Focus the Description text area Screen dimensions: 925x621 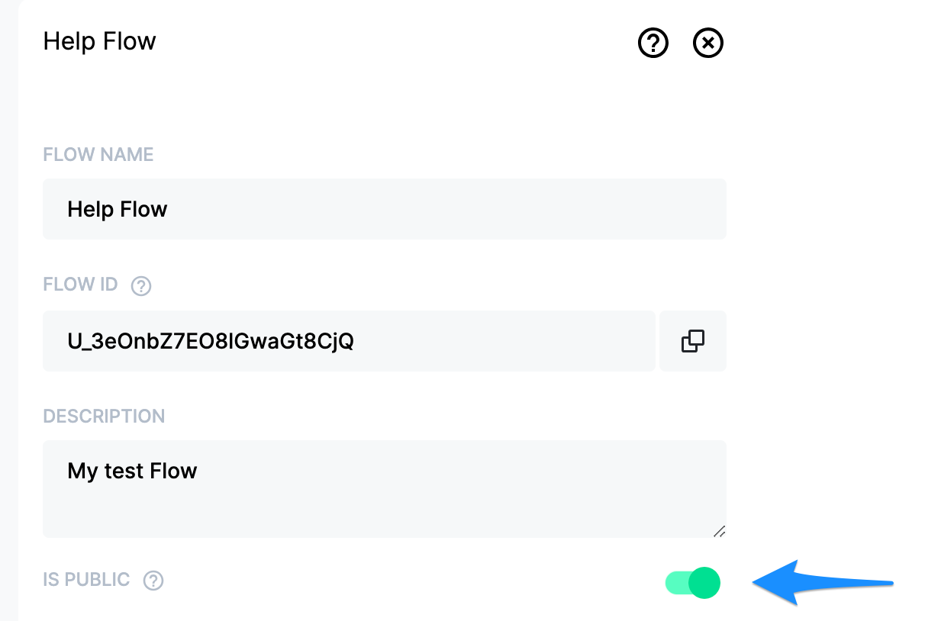click(385, 489)
